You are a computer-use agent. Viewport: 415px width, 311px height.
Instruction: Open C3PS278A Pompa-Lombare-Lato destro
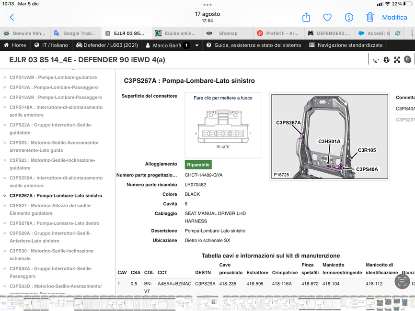pyautogui.click(x=55, y=223)
